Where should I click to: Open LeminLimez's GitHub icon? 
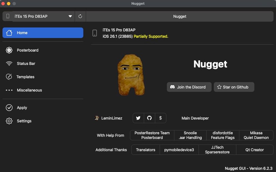point(149,118)
